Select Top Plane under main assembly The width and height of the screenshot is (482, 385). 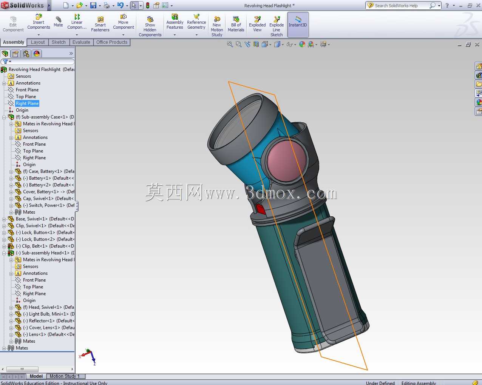[x=26, y=97]
